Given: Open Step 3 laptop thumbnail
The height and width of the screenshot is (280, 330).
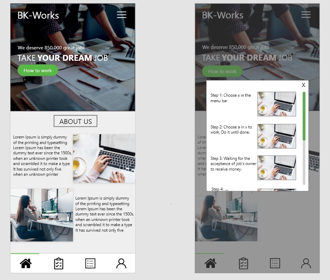Looking at the screenshot, I should point(277,168).
